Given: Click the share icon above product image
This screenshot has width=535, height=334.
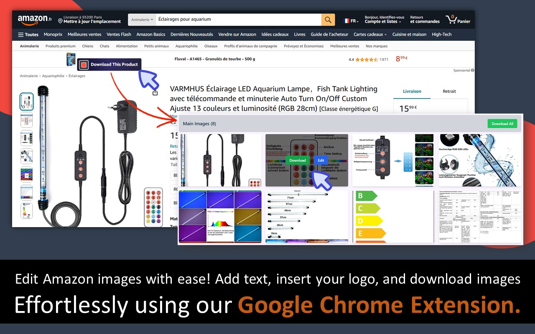Looking at the screenshot, I should 155,93.
